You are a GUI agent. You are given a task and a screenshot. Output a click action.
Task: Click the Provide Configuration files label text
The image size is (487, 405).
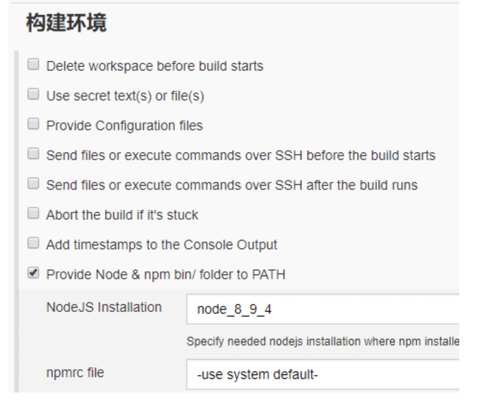[125, 126]
